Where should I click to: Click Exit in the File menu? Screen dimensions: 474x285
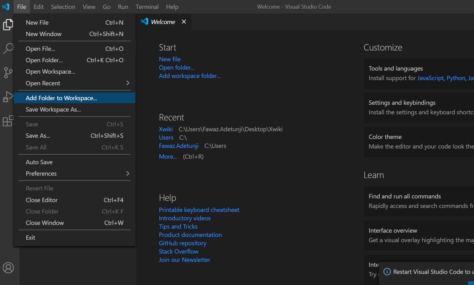(x=74, y=238)
